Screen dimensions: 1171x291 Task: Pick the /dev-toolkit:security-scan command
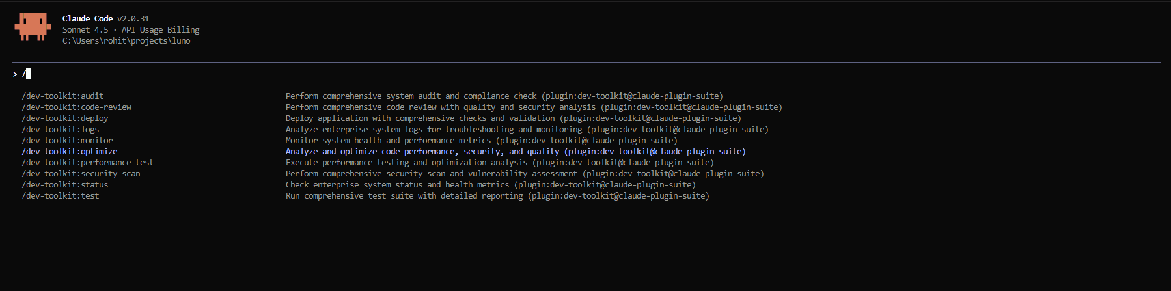click(81, 174)
